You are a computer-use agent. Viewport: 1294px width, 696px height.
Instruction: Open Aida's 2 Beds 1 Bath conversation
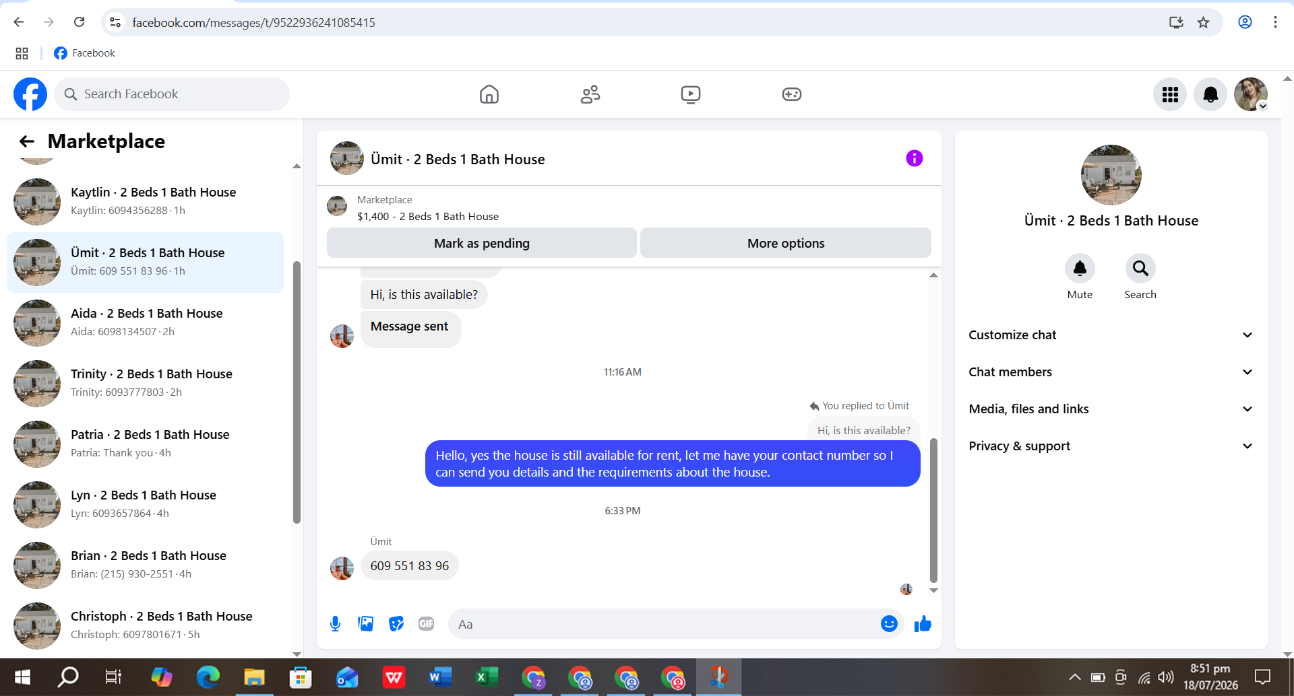tap(145, 323)
